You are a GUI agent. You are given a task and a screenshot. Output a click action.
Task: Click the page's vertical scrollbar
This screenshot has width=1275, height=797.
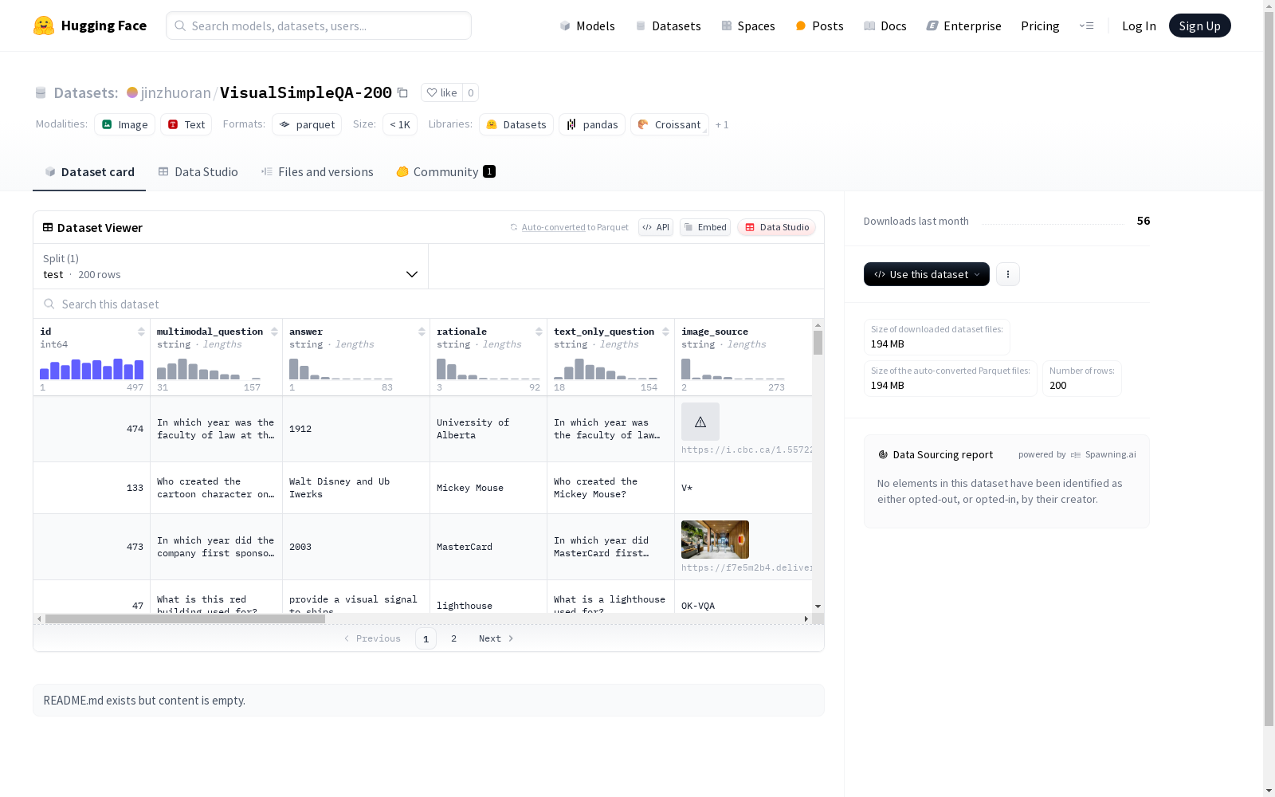(1269, 368)
